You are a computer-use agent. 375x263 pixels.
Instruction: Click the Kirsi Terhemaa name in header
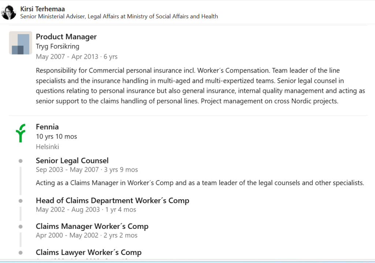click(42, 9)
